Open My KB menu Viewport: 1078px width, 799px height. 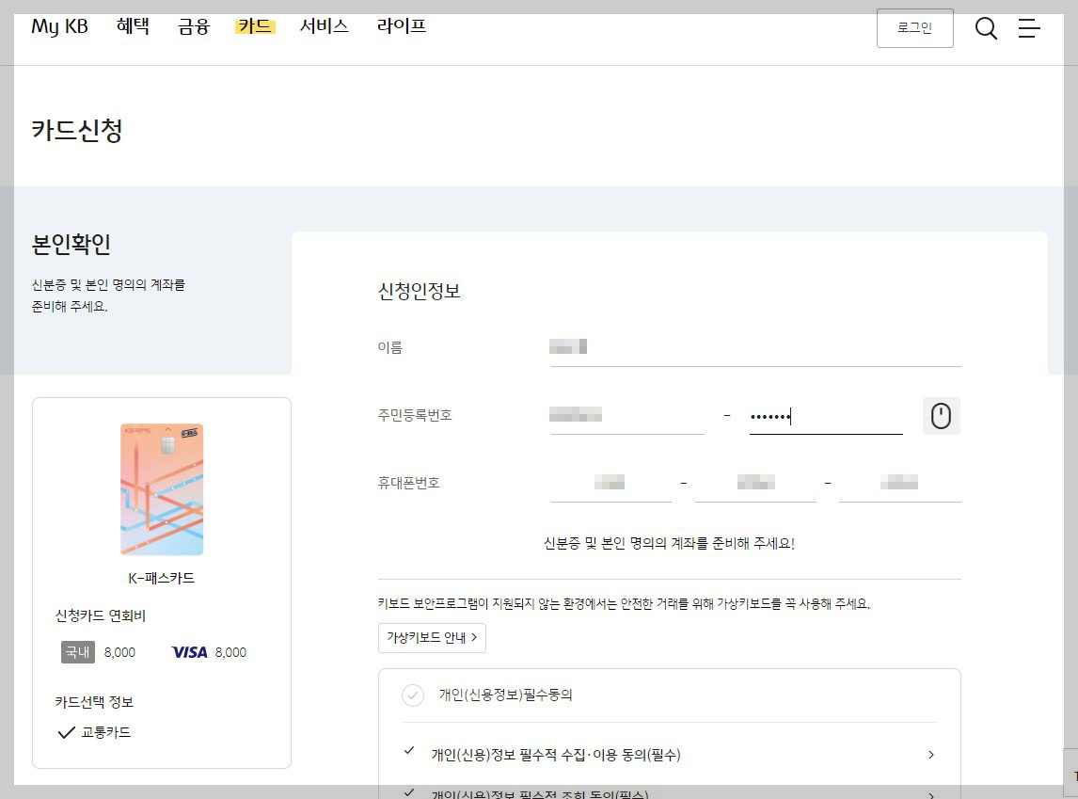(x=60, y=26)
